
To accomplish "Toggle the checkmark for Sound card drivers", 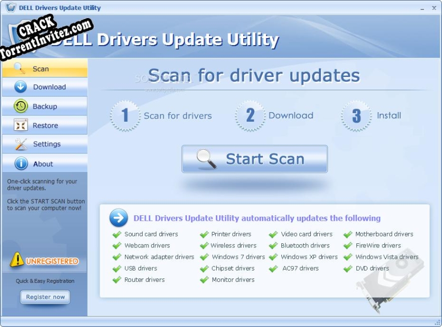I will pyautogui.click(x=116, y=234).
